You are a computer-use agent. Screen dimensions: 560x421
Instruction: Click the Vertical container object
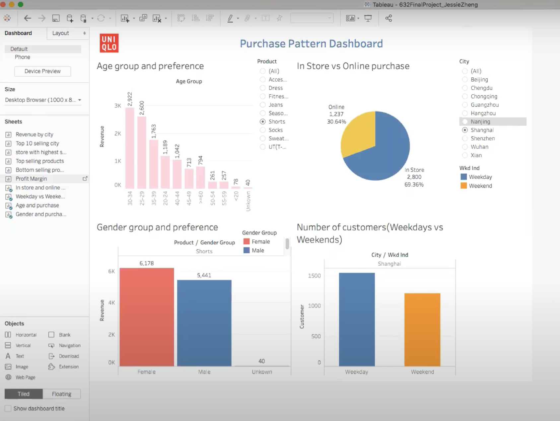[x=18, y=345]
